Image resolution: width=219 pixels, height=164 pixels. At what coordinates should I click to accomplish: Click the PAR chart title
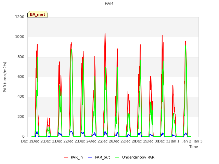coord(109,3)
